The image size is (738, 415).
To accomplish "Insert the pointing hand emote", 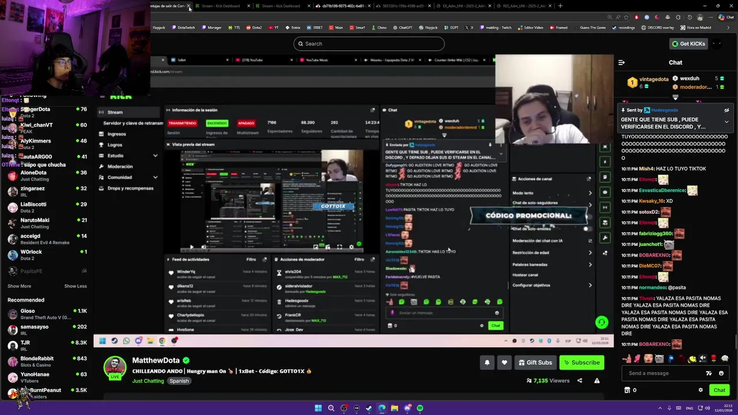I will (x=626, y=359).
